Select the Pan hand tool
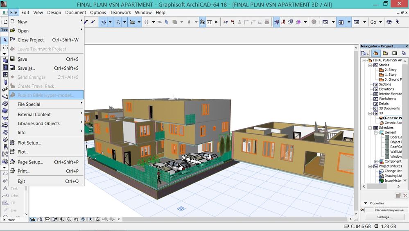 [76, 220]
